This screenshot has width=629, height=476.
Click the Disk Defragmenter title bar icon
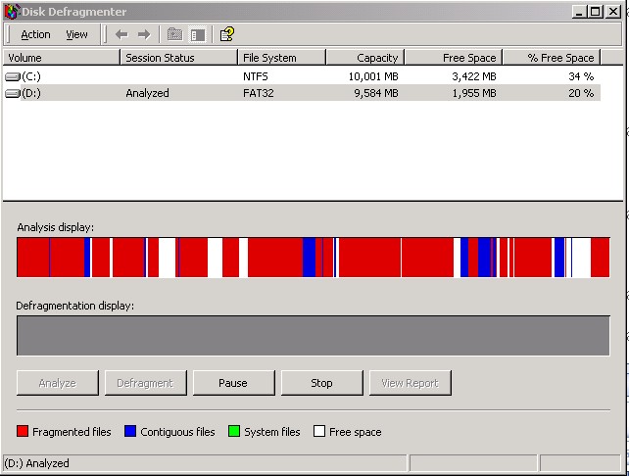pos(11,12)
